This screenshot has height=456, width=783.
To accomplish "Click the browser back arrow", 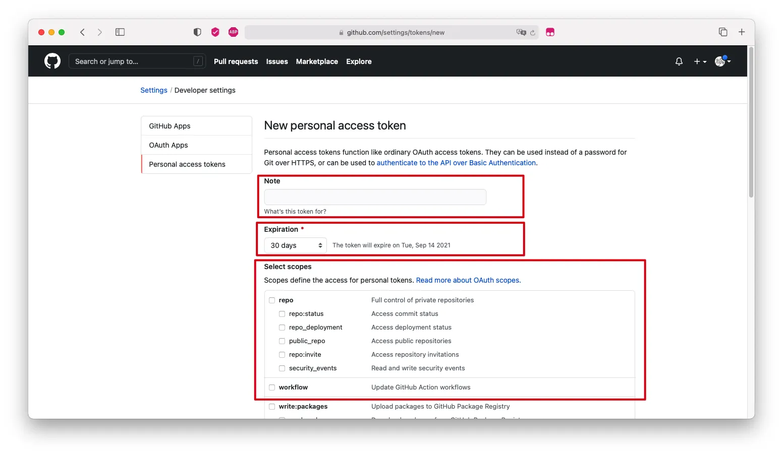I will [x=82, y=32].
